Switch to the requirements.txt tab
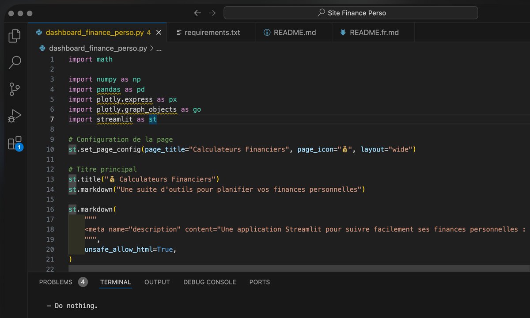The height and width of the screenshot is (318, 530). (212, 32)
